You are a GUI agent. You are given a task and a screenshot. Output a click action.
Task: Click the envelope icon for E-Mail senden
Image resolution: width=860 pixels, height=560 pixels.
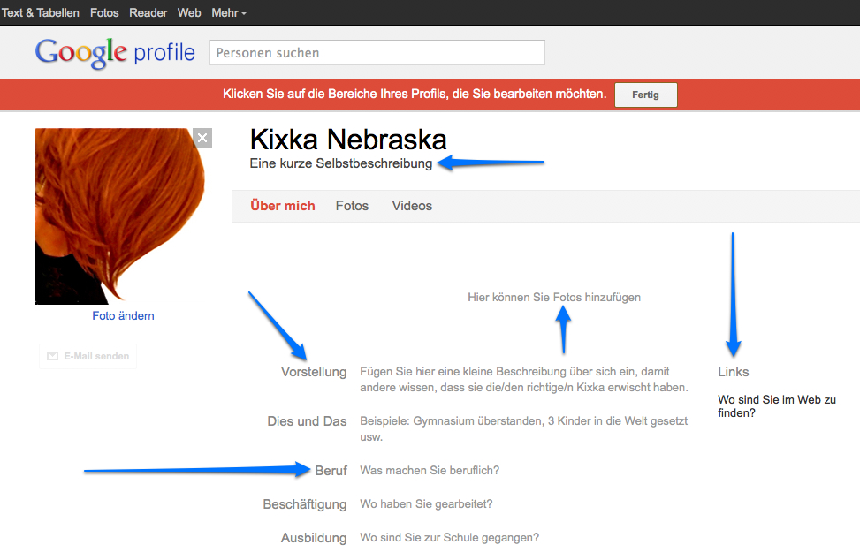(53, 356)
